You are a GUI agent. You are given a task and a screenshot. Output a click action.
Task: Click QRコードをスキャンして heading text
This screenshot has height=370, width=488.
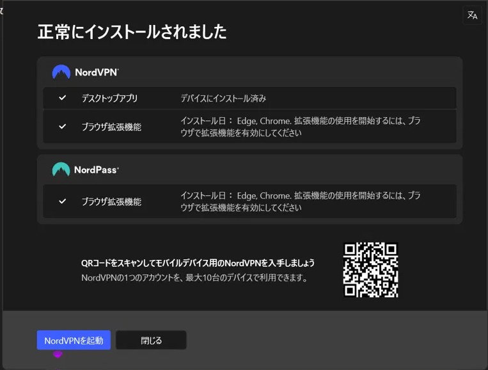point(198,263)
